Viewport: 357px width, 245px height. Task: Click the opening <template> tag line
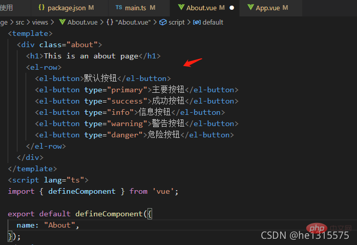[30, 33]
